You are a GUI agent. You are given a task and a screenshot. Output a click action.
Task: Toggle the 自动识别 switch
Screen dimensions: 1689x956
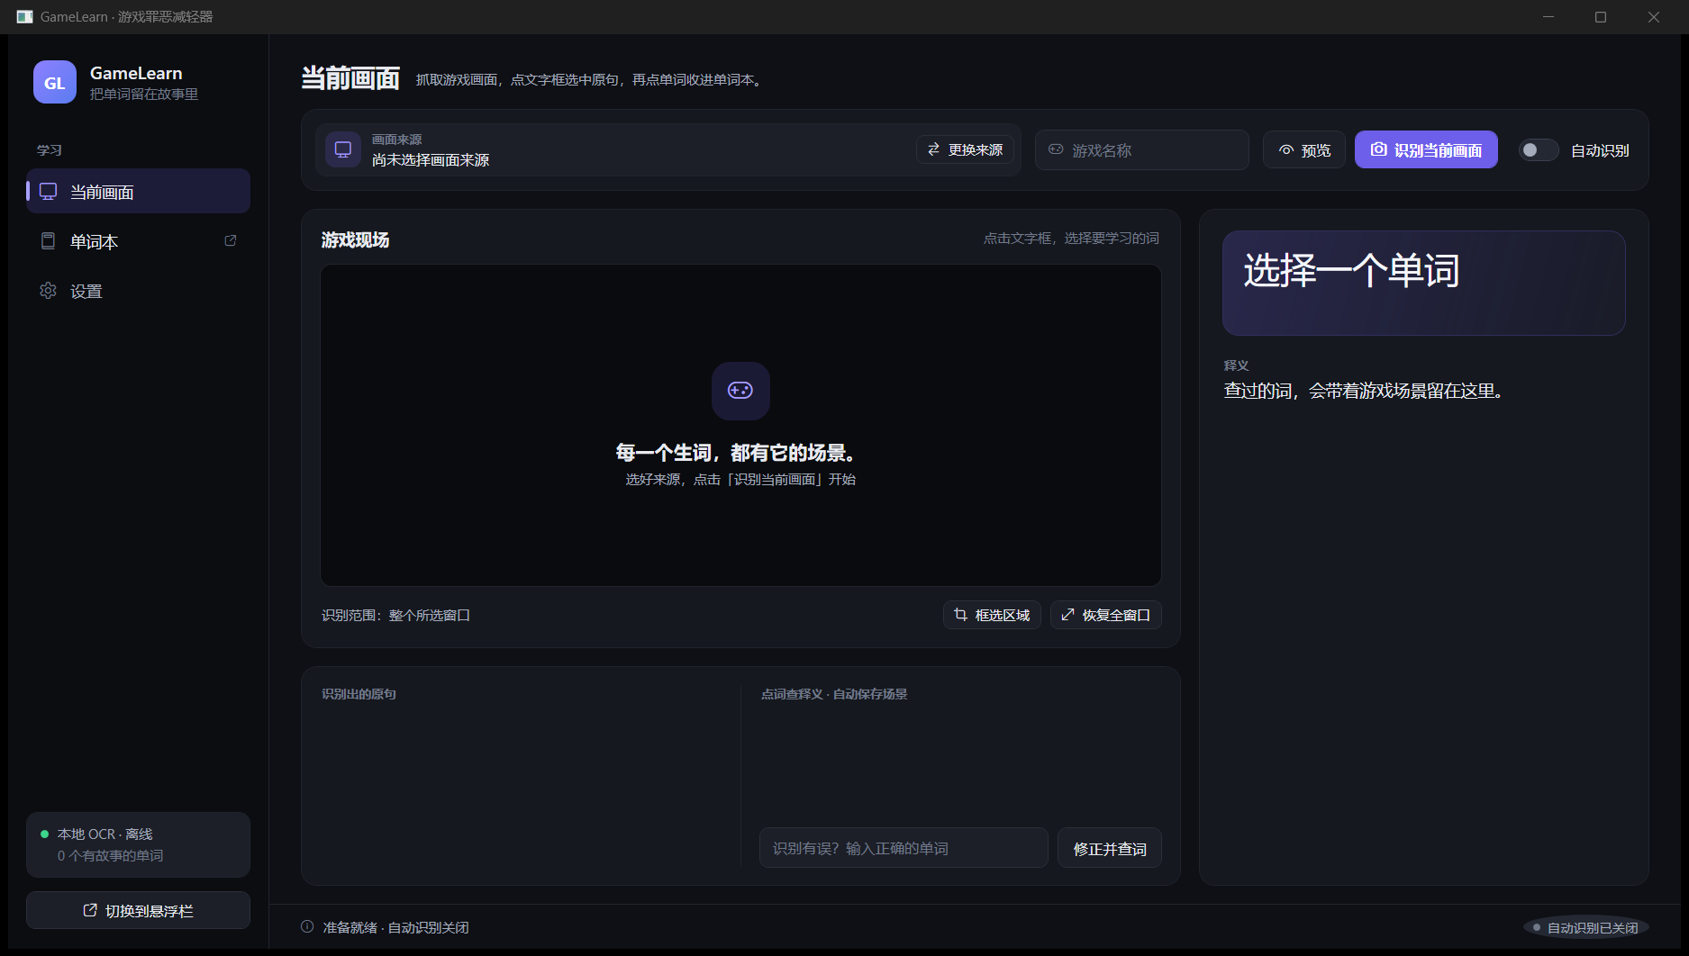pyautogui.click(x=1539, y=150)
